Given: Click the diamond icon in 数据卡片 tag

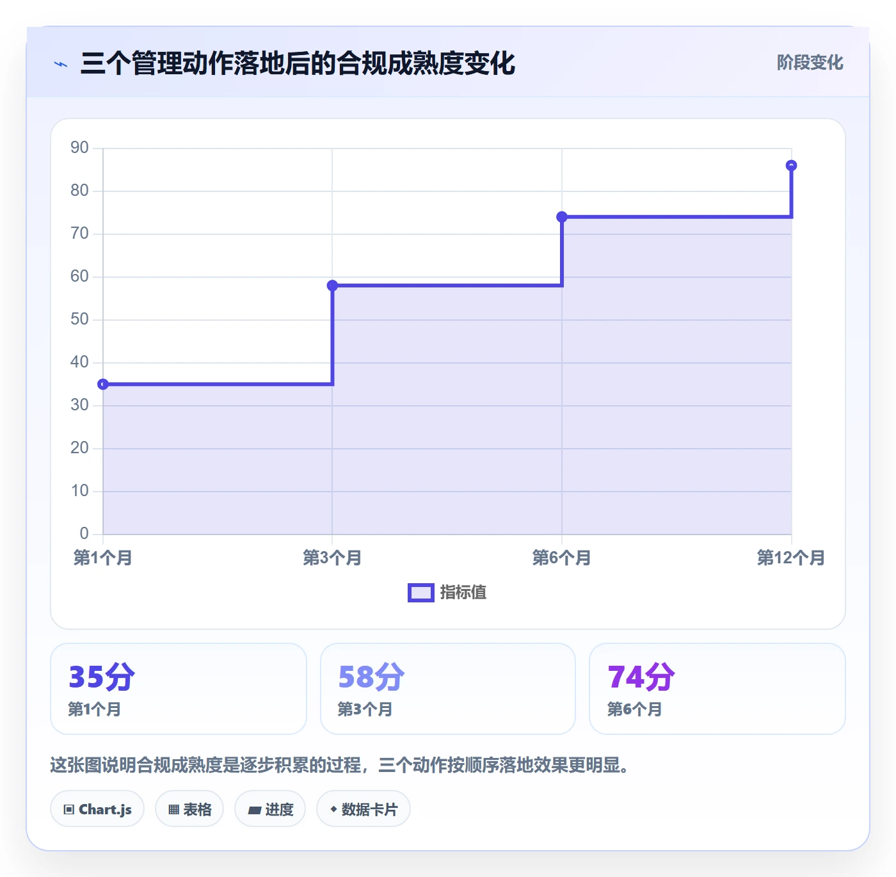Looking at the screenshot, I should (333, 810).
